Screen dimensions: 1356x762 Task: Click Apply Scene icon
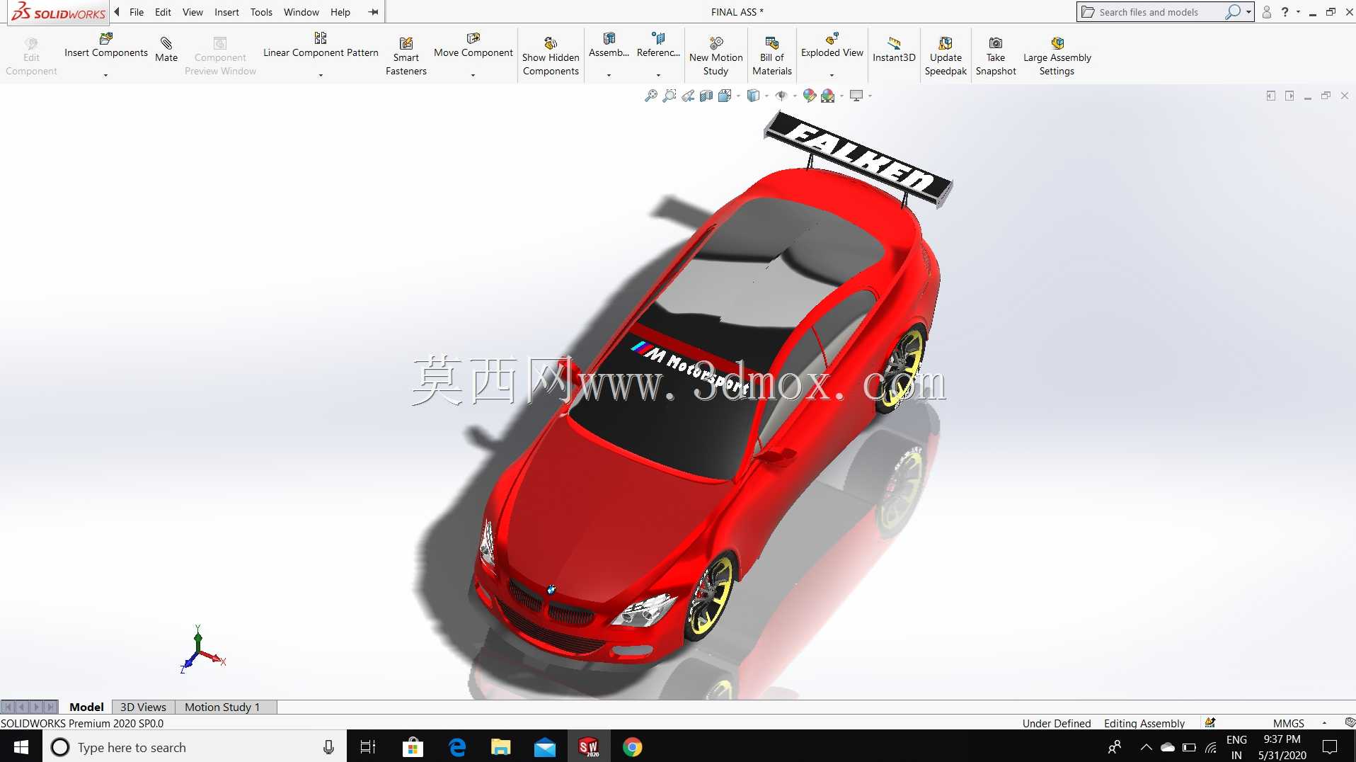(827, 96)
